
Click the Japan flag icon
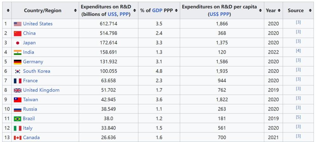17,43
